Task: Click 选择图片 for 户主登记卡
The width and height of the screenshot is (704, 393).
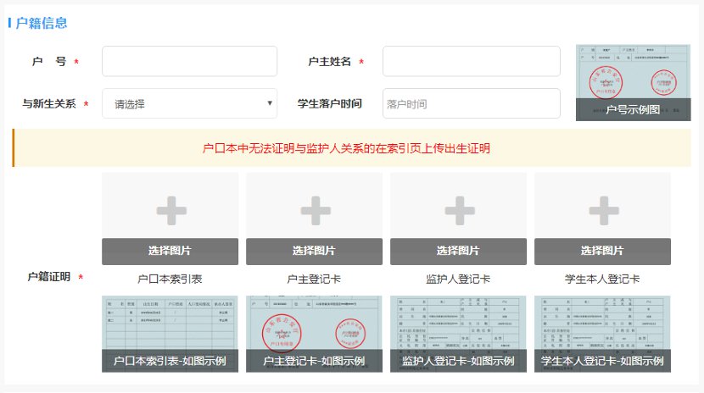Action: (315, 251)
